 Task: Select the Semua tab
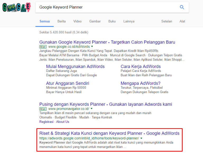(x=44, y=21)
